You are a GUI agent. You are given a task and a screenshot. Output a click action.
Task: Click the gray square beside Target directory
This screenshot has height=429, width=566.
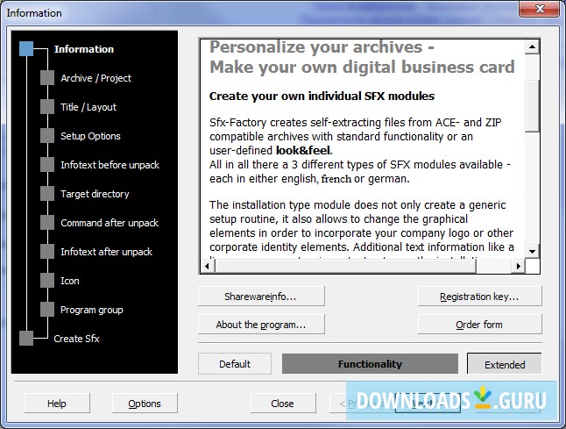47,193
